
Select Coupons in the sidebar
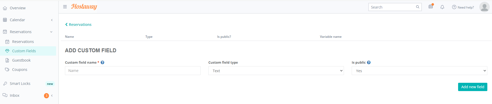(20, 70)
